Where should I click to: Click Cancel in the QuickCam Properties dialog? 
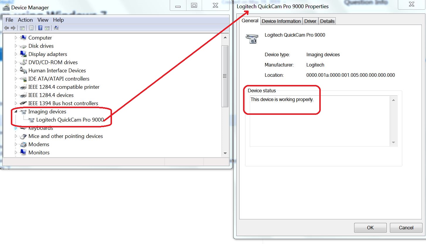(406, 228)
